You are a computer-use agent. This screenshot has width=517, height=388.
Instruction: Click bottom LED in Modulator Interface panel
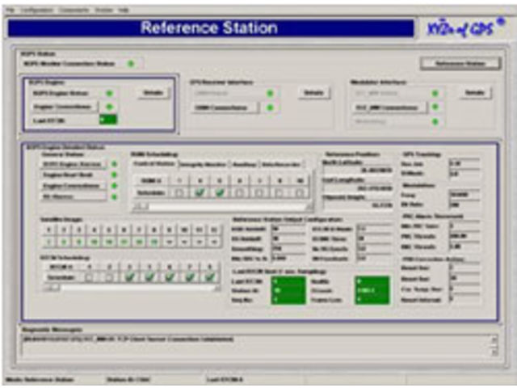435,122
